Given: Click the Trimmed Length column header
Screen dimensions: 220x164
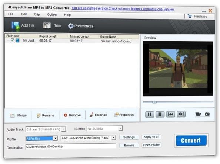Looking at the screenshot, I should [83, 36].
